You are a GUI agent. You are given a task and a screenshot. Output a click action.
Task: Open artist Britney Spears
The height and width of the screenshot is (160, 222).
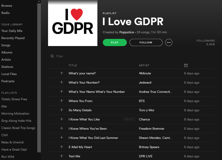[x=149, y=147]
